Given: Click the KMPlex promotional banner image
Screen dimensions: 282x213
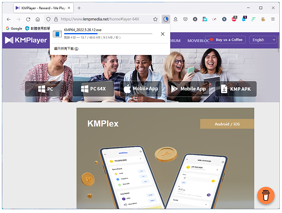Looking at the screenshot, I should 165,158.
